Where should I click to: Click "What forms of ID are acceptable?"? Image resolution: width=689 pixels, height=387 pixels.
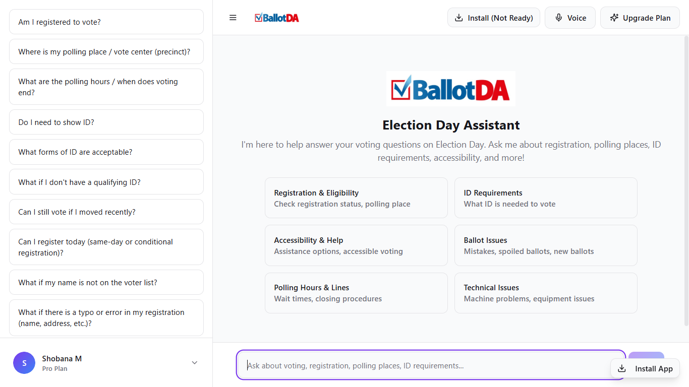click(x=106, y=152)
